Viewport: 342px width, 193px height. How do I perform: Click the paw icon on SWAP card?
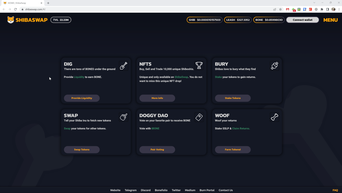pyautogui.click(x=123, y=117)
